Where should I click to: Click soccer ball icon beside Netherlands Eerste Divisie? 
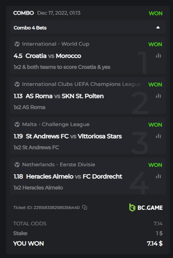(17, 165)
